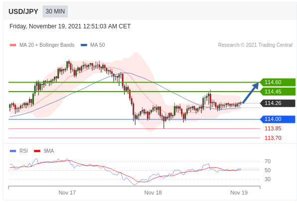Click the Nov 18 axis marker
This screenshot has height=203, width=297.
pos(153,193)
